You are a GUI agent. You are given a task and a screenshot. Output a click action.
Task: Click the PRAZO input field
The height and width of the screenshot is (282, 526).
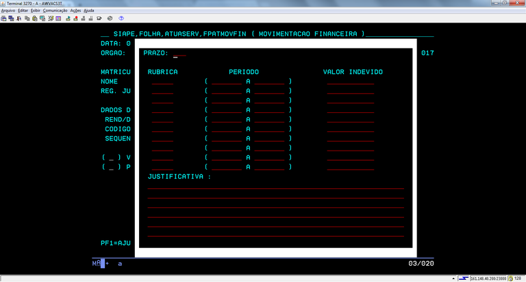pos(179,53)
